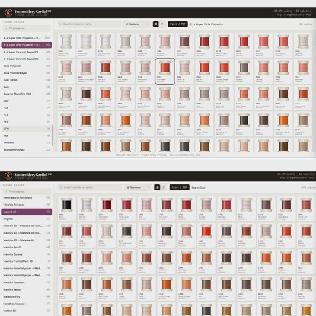
Task: Select Marathon Viscose brand
Action: (27, 304)
